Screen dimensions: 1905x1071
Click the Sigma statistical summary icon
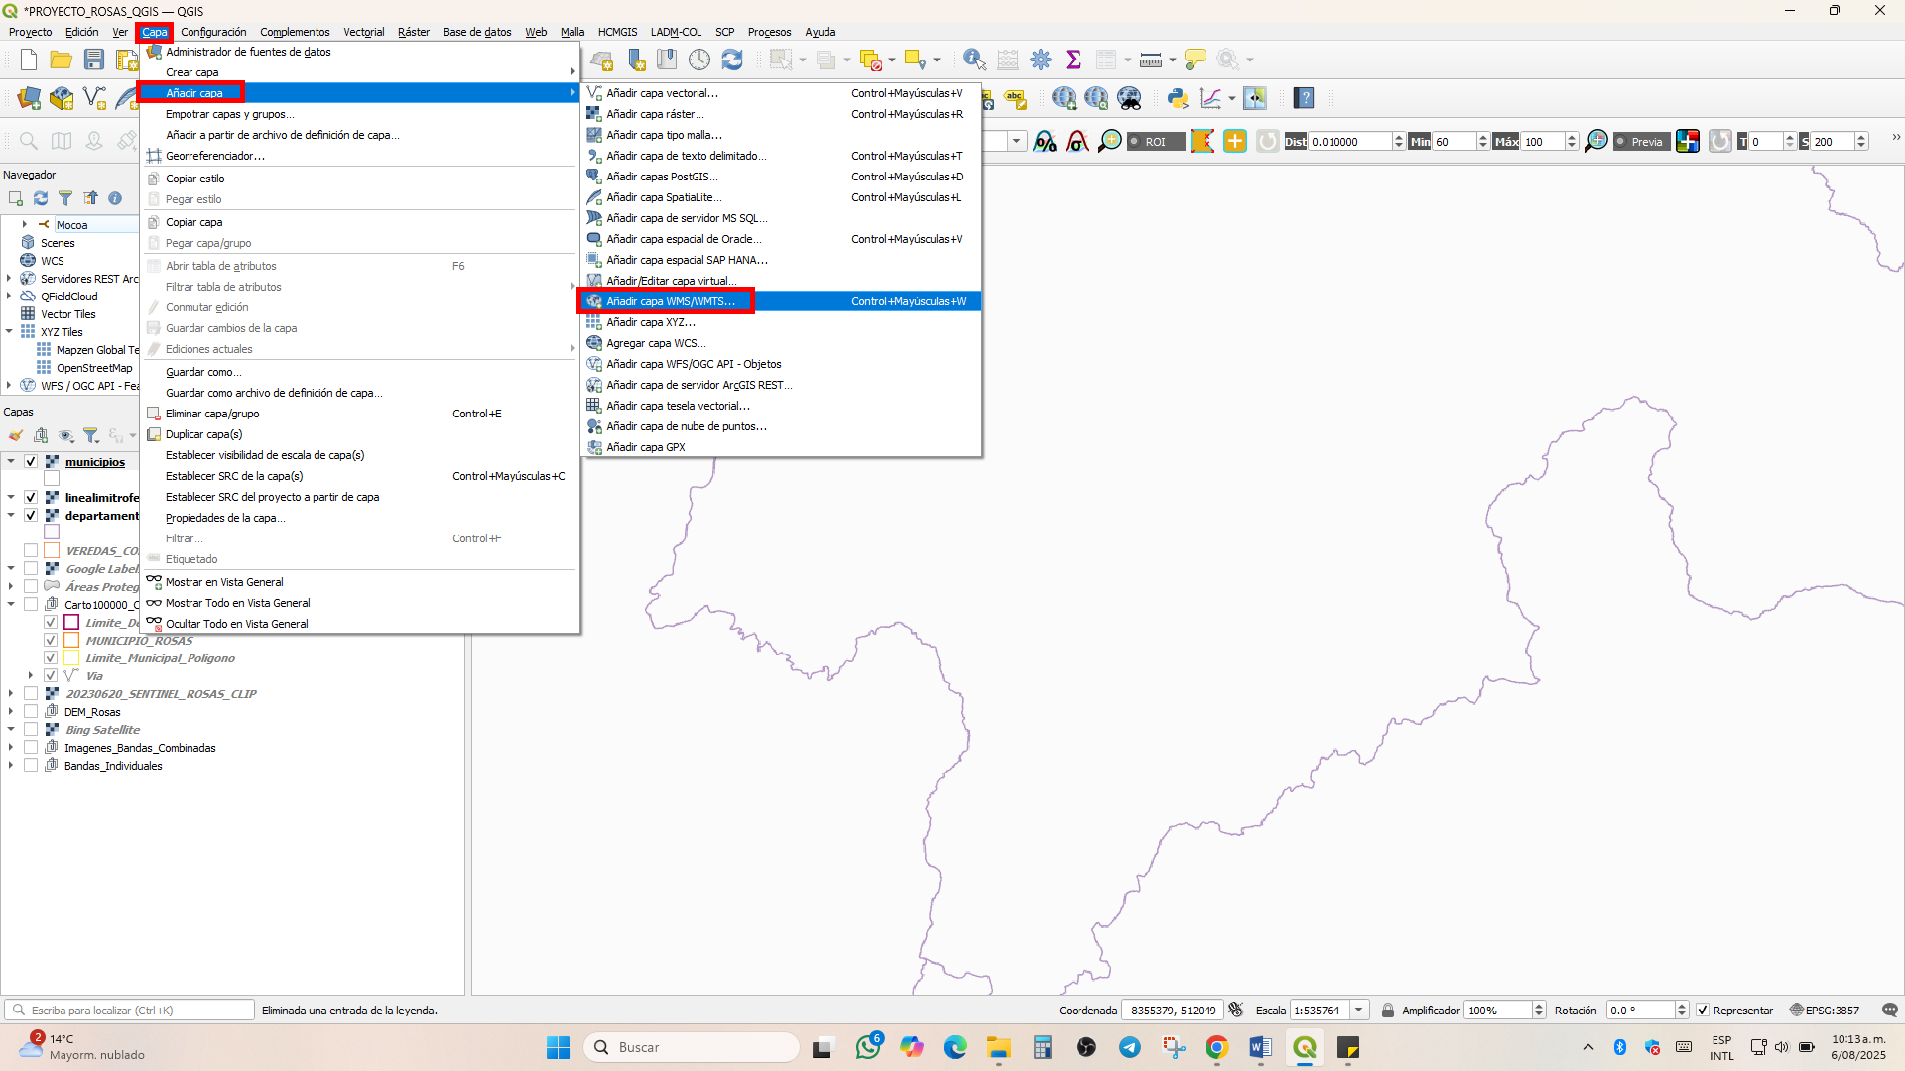click(x=1074, y=60)
